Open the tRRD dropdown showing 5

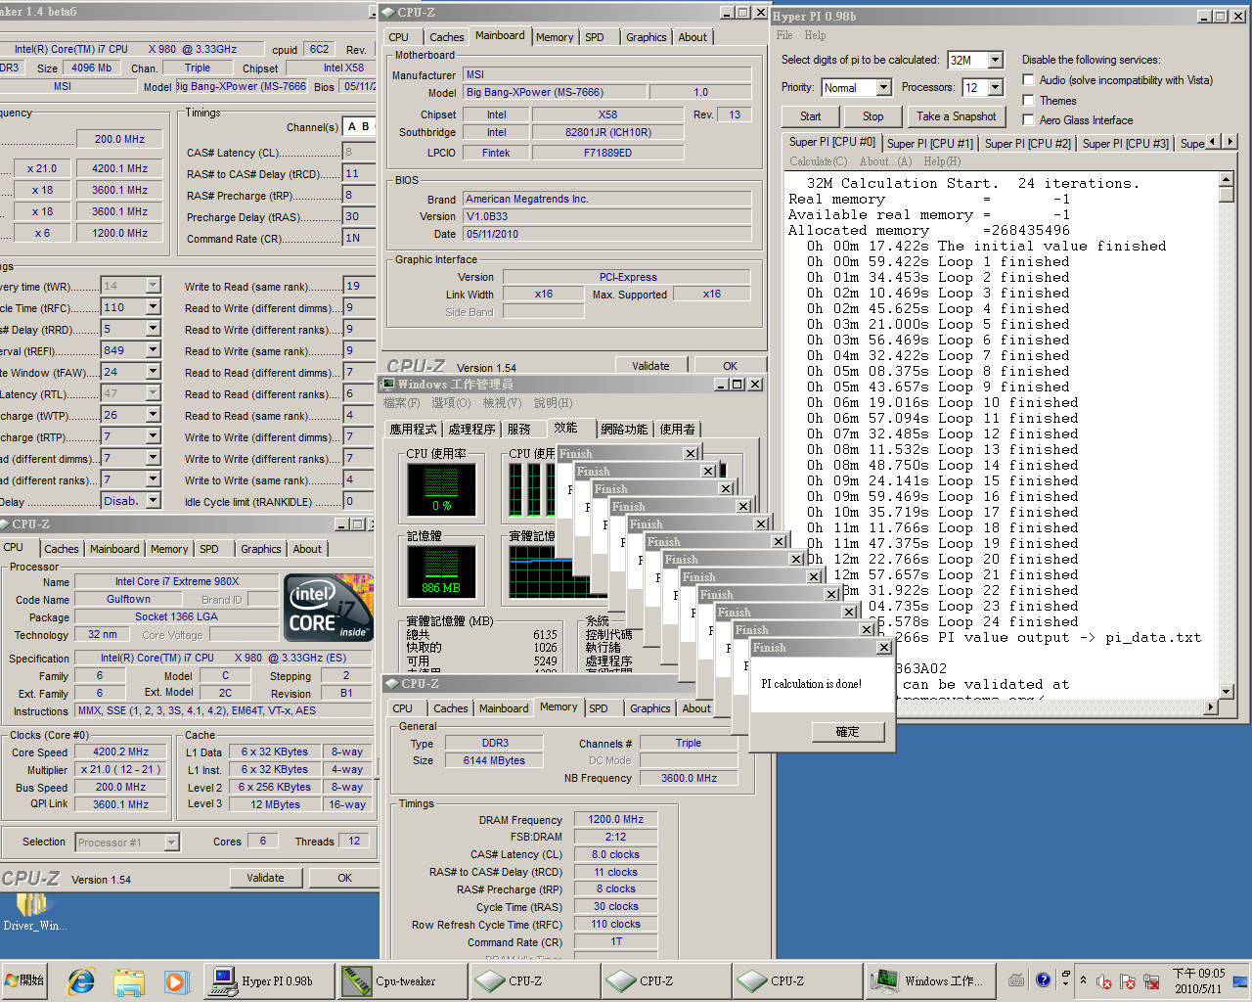[x=154, y=329]
